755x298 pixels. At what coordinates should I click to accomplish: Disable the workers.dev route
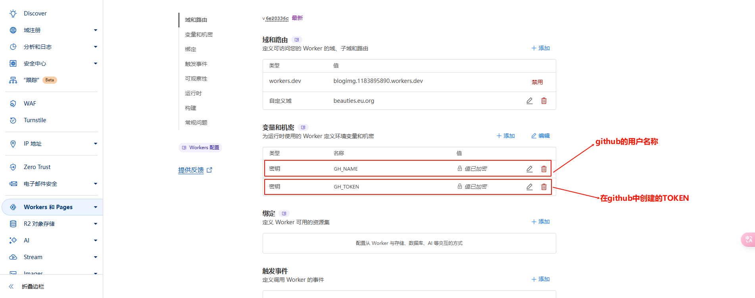tap(537, 82)
